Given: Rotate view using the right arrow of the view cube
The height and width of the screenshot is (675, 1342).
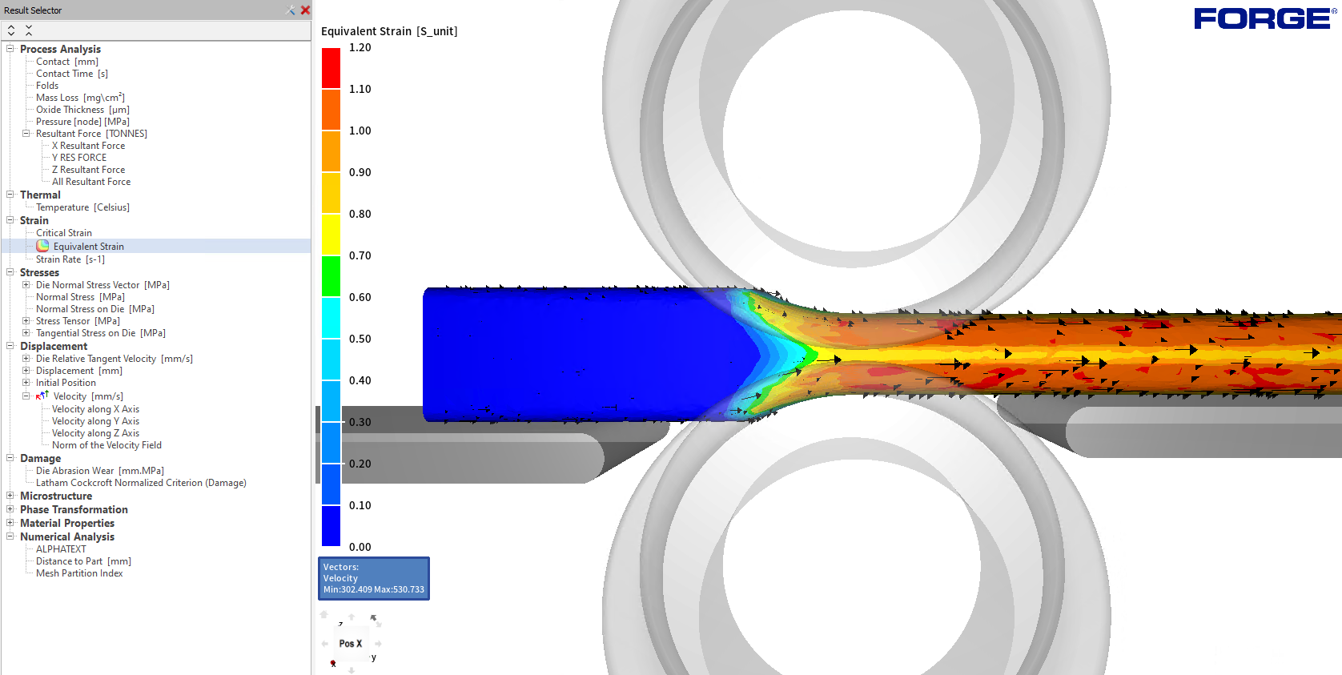Looking at the screenshot, I should point(378,644).
